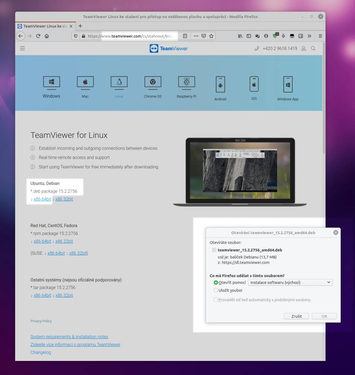Screen dimensions: 355x375
Task: Click the TeamViewer logo
Action: point(169,48)
